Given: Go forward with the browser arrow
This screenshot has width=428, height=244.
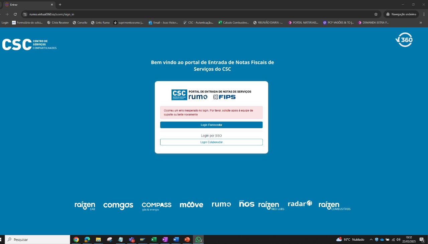Looking at the screenshot, I should [7, 14].
